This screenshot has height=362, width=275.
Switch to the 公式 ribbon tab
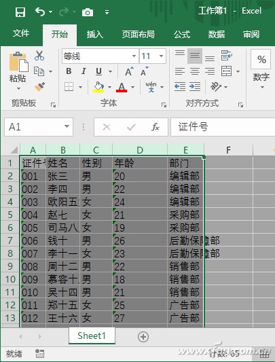point(182,35)
